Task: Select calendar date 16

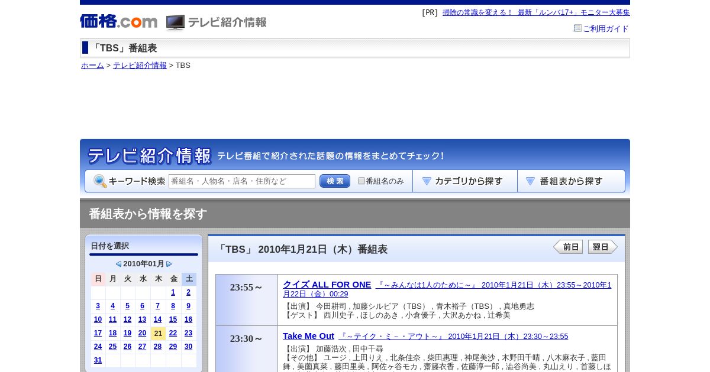Action: coord(188,319)
